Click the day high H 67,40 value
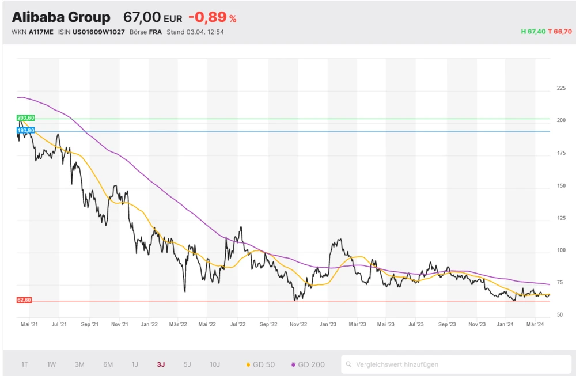This screenshot has width=576, height=376. pos(533,32)
